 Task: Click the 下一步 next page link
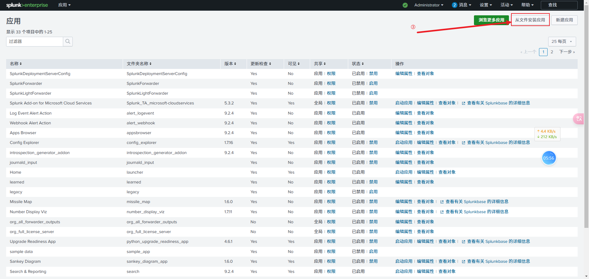click(x=567, y=52)
